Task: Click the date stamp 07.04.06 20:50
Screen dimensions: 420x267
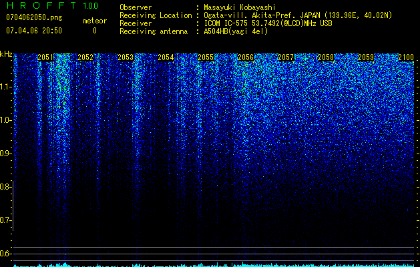Action: pyautogui.click(x=34, y=31)
